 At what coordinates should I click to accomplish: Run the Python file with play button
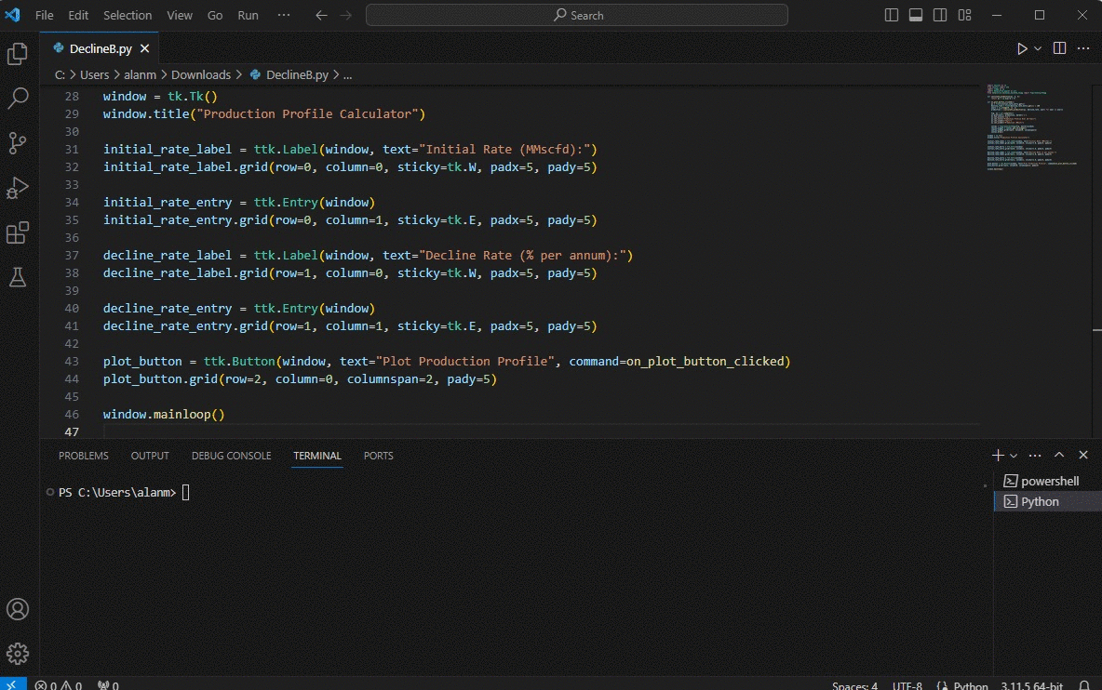point(1022,48)
